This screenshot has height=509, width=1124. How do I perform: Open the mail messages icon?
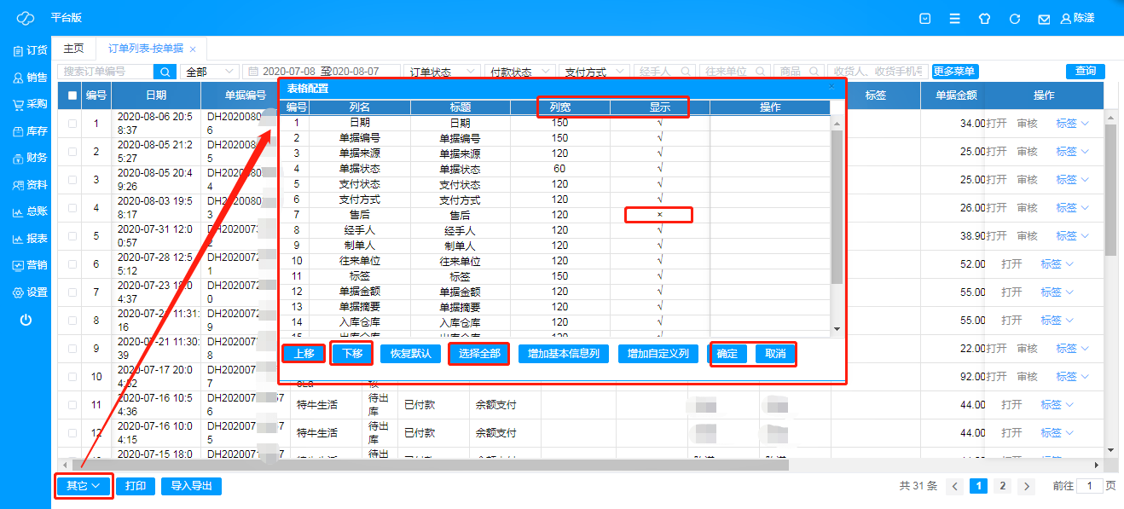[1044, 18]
